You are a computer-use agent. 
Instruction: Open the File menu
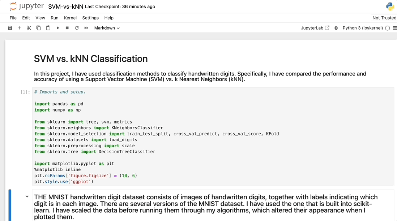(x=13, y=18)
